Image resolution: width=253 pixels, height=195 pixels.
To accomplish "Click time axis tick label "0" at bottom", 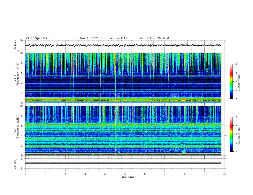I will click(x=25, y=174).
